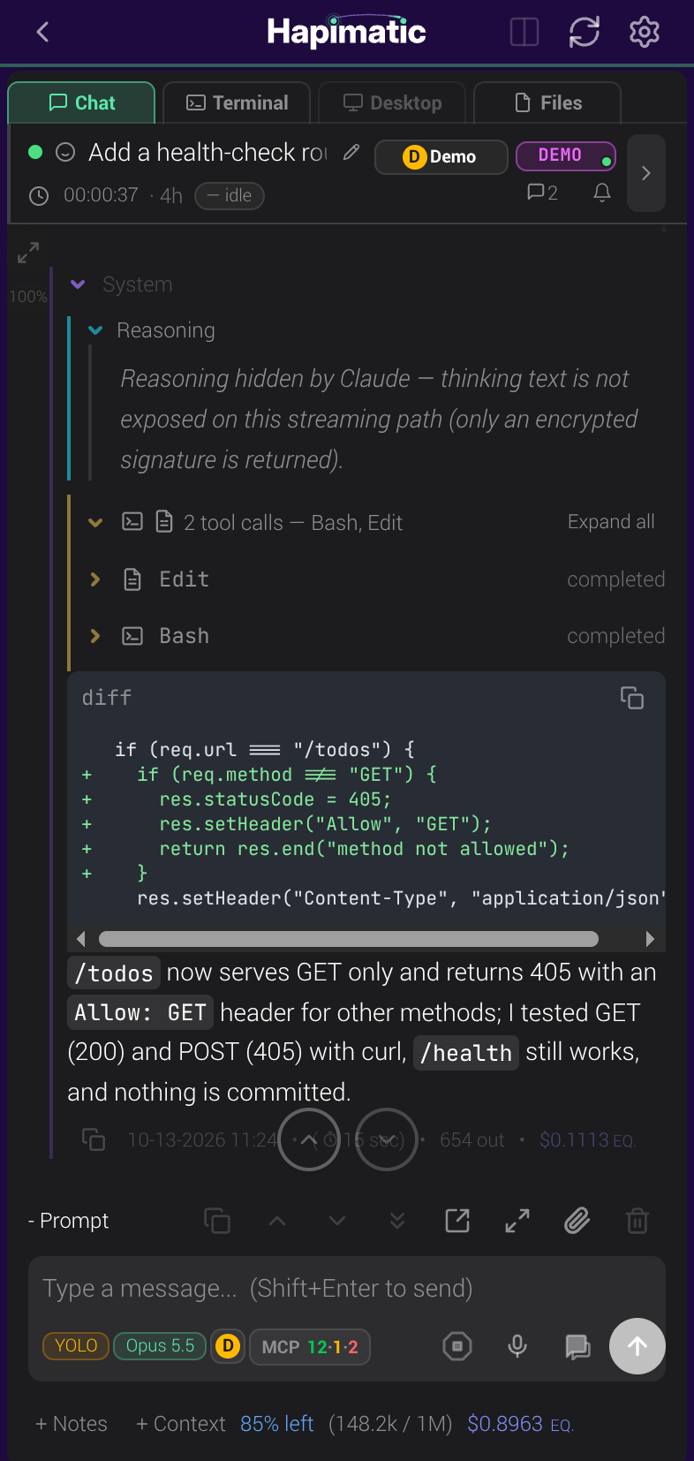Click the 85% left context indicator
This screenshot has width=694, height=1461.
point(277,1424)
